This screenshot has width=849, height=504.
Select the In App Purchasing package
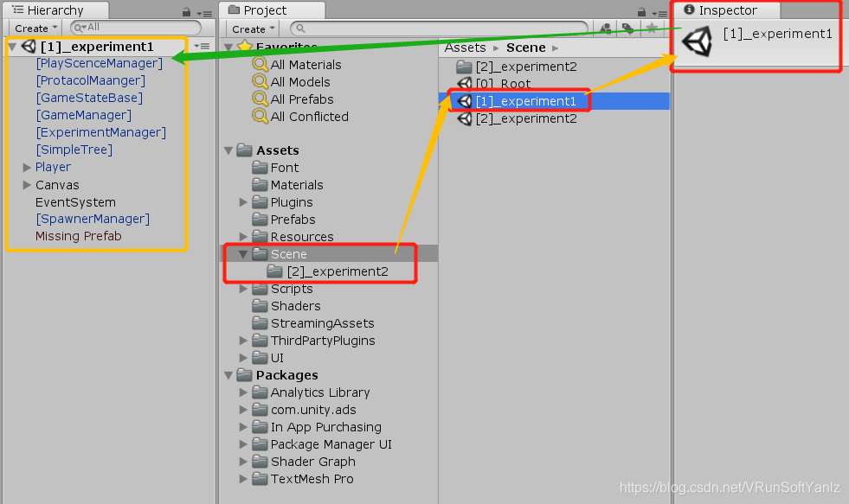326,427
